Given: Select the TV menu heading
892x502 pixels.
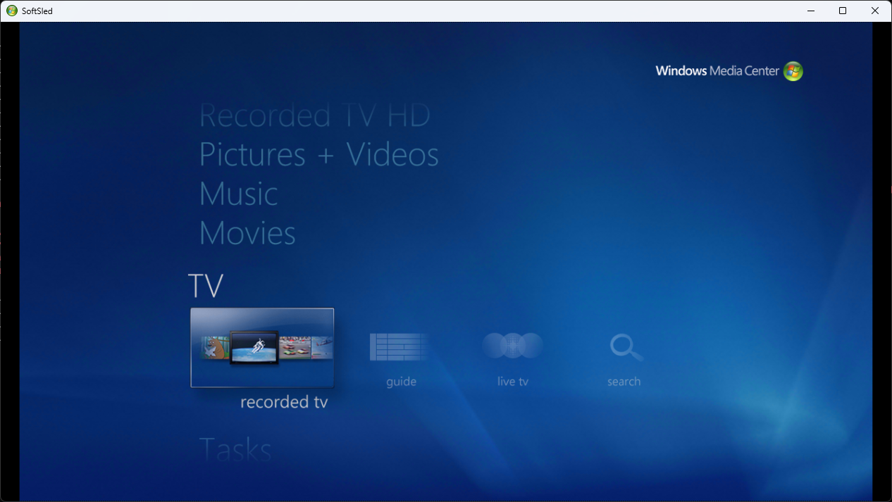Looking at the screenshot, I should [x=206, y=286].
